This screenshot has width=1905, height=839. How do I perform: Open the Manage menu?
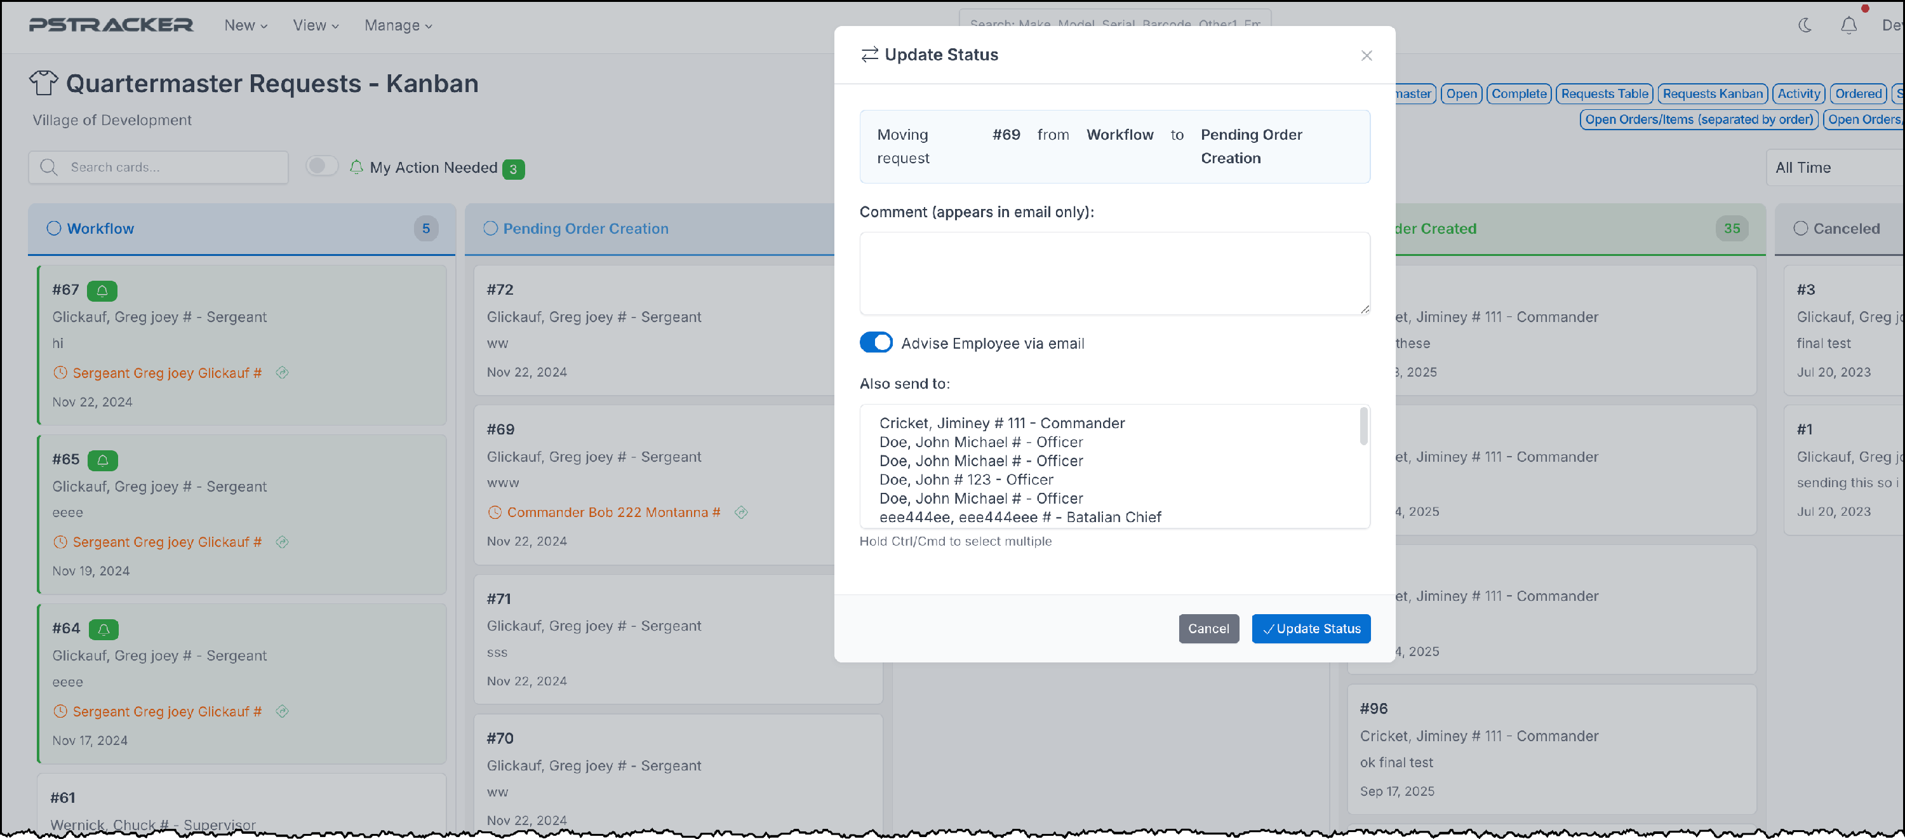point(398,25)
